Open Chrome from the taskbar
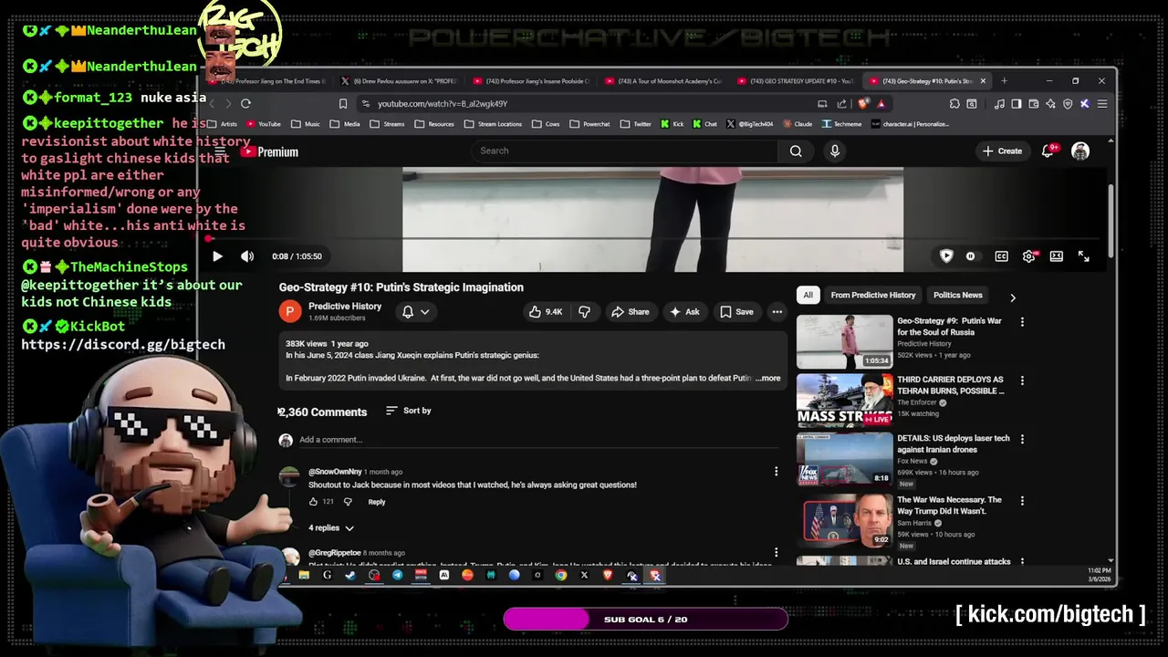Viewport: 1168px width, 657px height. (x=560, y=576)
